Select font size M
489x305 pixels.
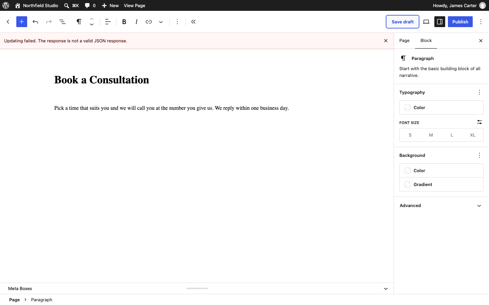[x=431, y=135]
